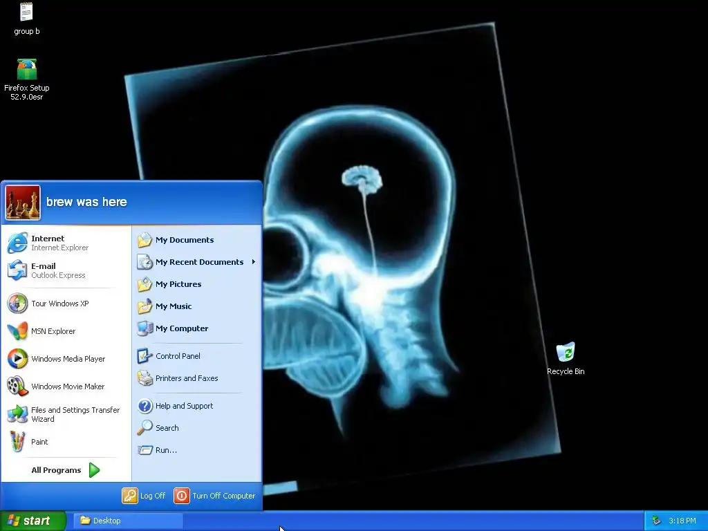Click the Start button on taskbar
The image size is (708, 531).
click(33, 521)
